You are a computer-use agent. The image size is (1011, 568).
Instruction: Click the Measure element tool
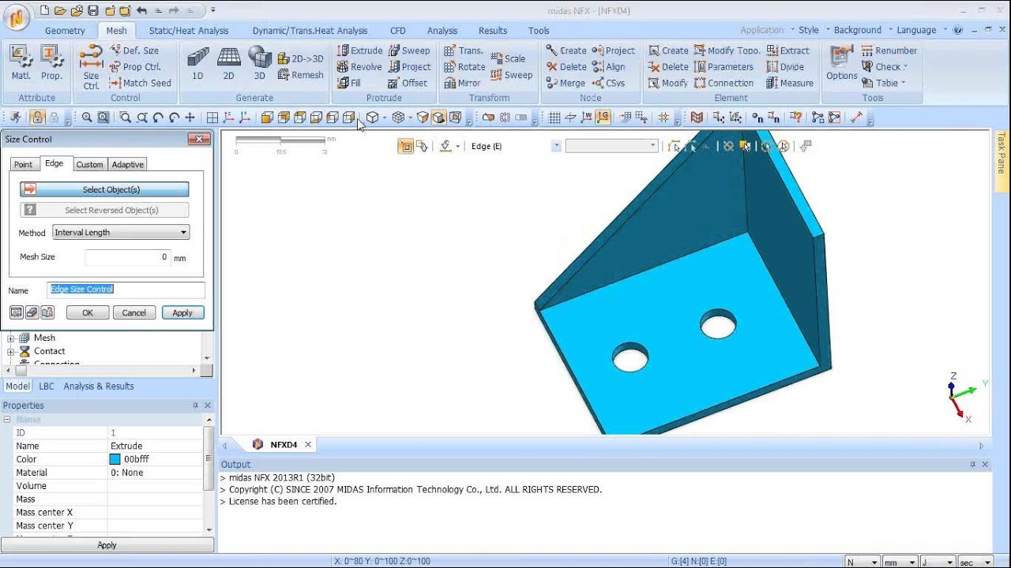tap(790, 83)
